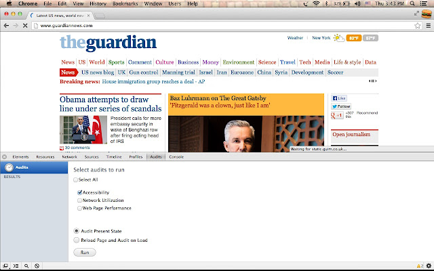Viewport: 434px width, 271px height.
Task: Click the warning count icon in DevTools
Action: (420, 266)
